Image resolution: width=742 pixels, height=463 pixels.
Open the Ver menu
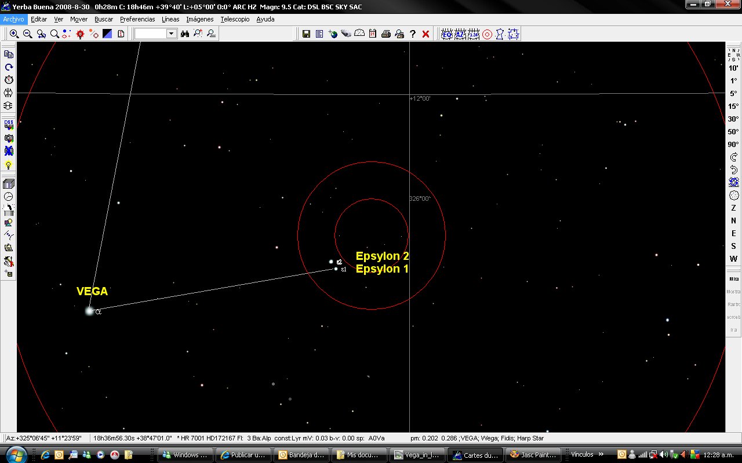pyautogui.click(x=59, y=19)
